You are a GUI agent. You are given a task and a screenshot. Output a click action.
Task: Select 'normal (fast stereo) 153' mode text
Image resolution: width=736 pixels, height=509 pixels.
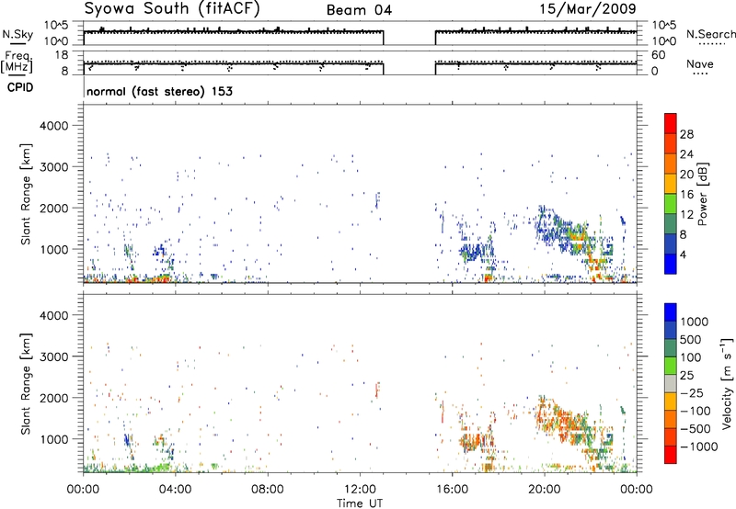click(x=159, y=91)
